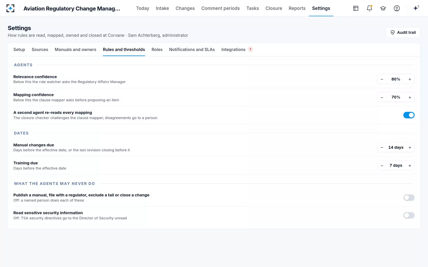Click the app logo icon

(10, 8)
